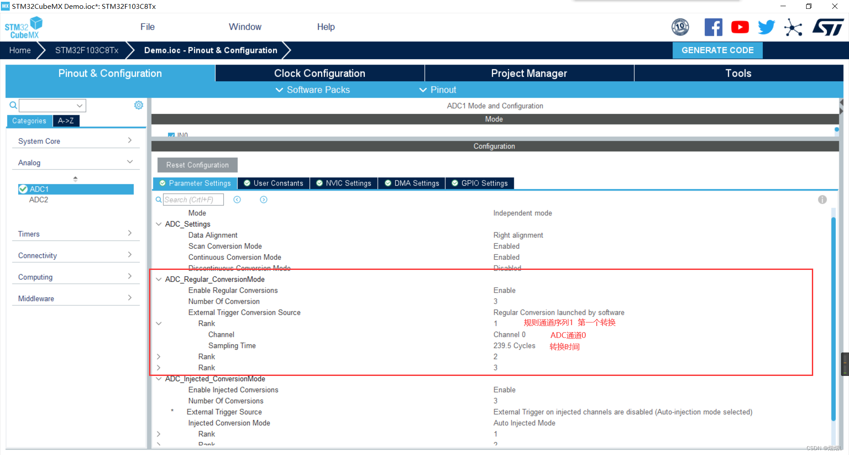Collapse the regular Rank 1 entry
The width and height of the screenshot is (849, 455).
(158, 323)
